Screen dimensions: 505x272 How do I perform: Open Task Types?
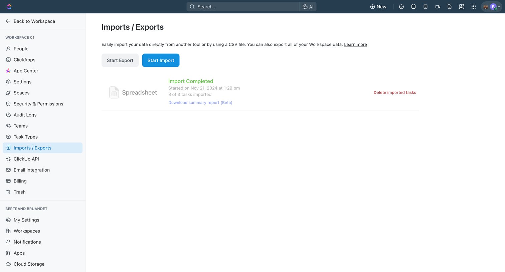(42, 137)
